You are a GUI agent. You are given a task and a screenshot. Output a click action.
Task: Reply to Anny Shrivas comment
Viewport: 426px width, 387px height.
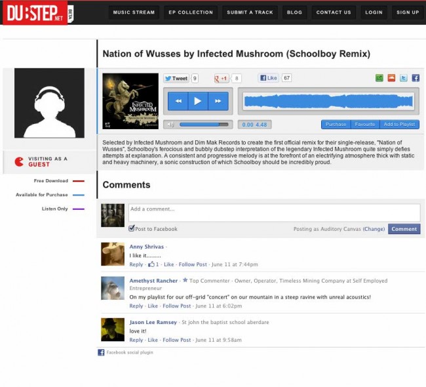[136, 264]
